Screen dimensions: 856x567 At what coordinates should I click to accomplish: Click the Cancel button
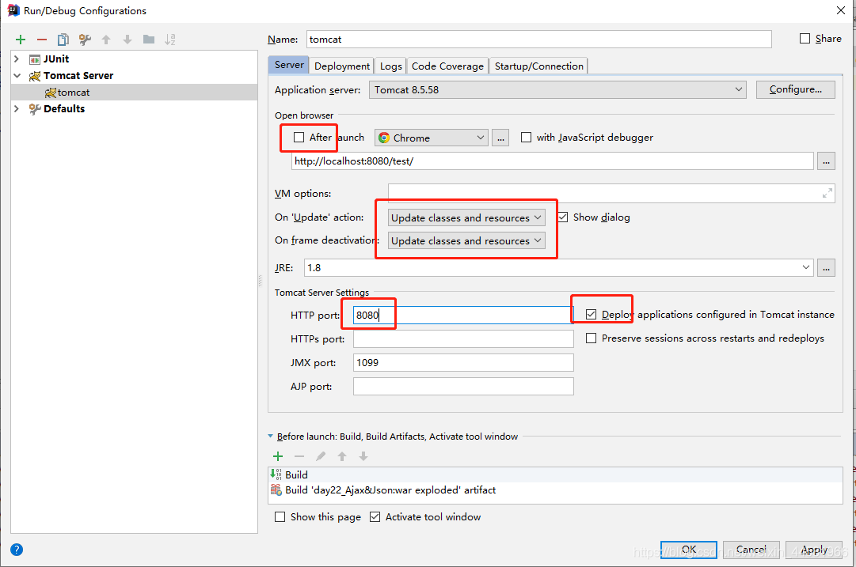(x=751, y=550)
